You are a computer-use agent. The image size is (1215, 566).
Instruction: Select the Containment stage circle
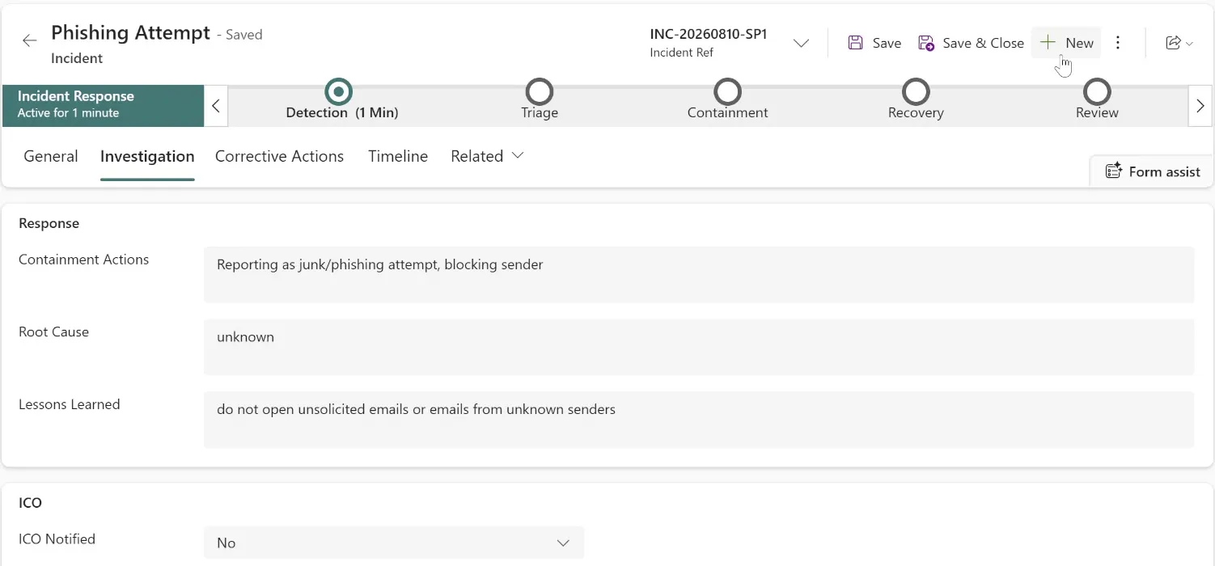(728, 92)
